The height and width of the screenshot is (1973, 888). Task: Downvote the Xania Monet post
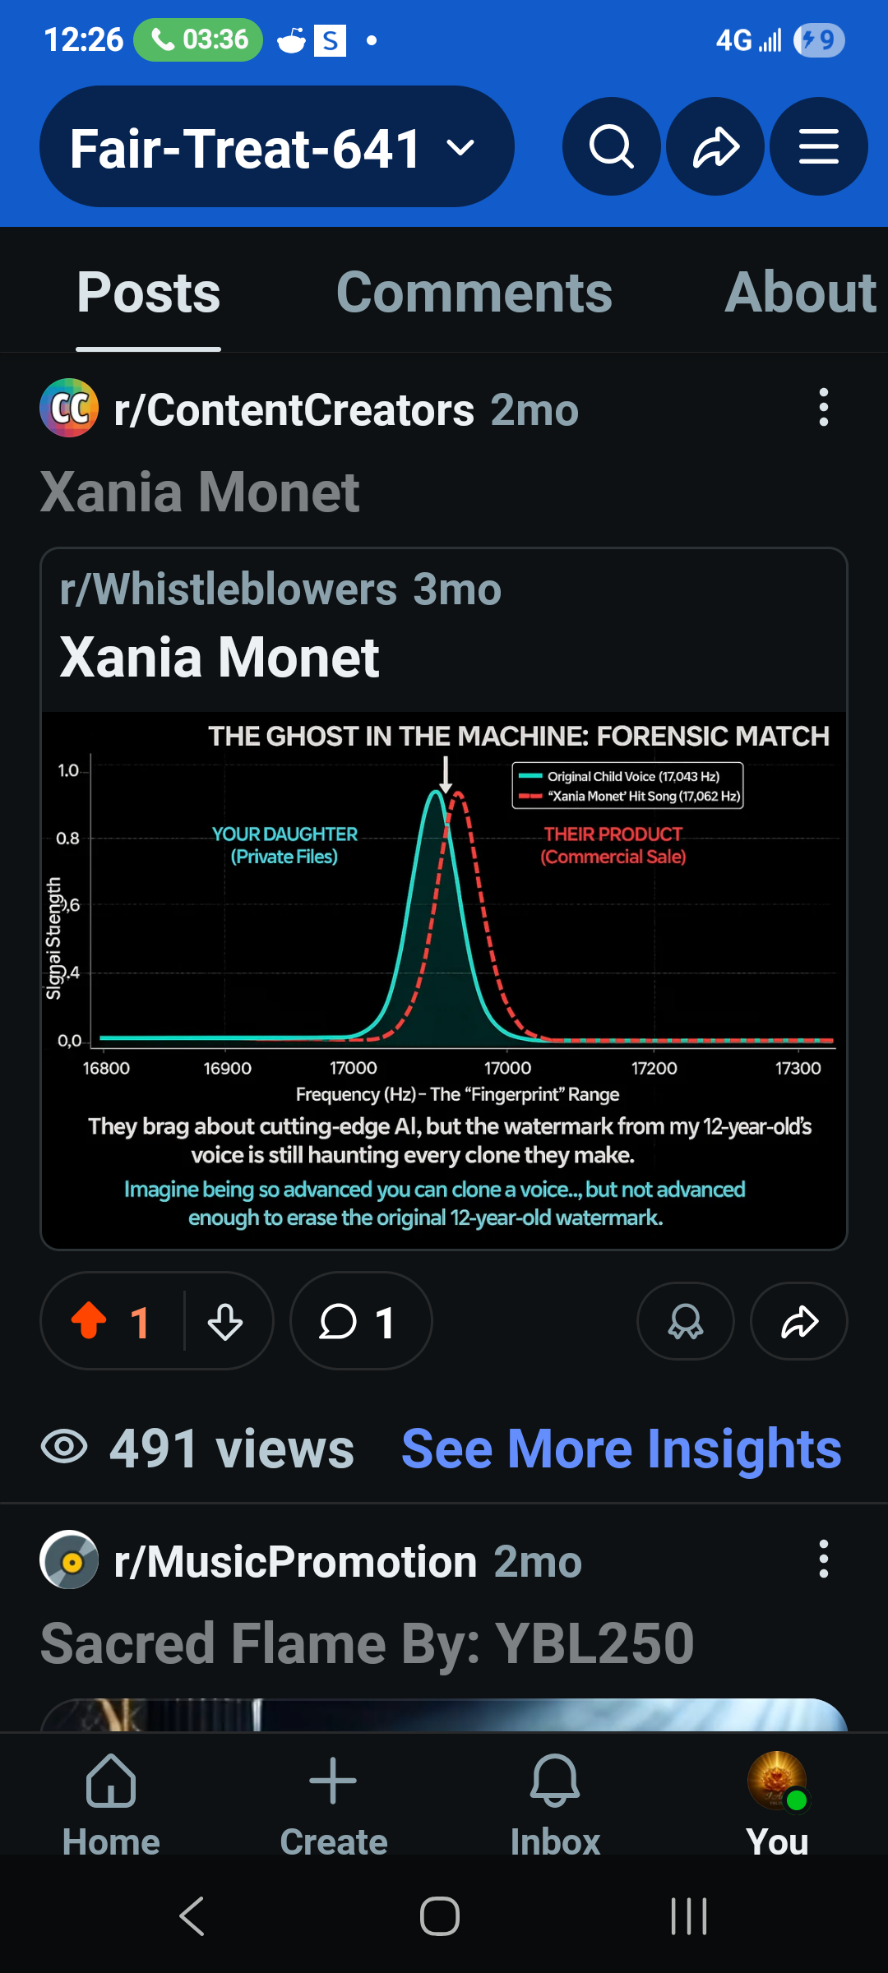(x=224, y=1321)
